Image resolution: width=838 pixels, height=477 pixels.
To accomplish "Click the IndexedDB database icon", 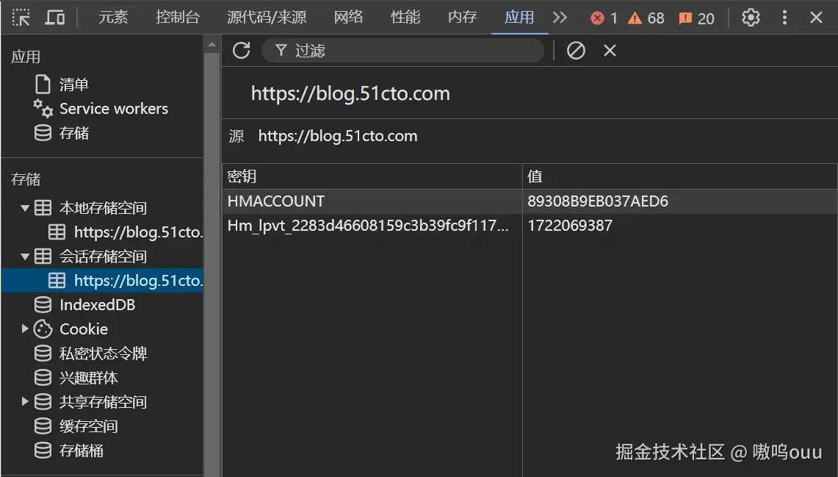I will coord(43,305).
